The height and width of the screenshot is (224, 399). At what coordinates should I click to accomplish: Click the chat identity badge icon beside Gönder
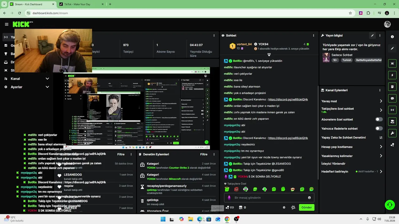pyautogui.click(x=293, y=208)
